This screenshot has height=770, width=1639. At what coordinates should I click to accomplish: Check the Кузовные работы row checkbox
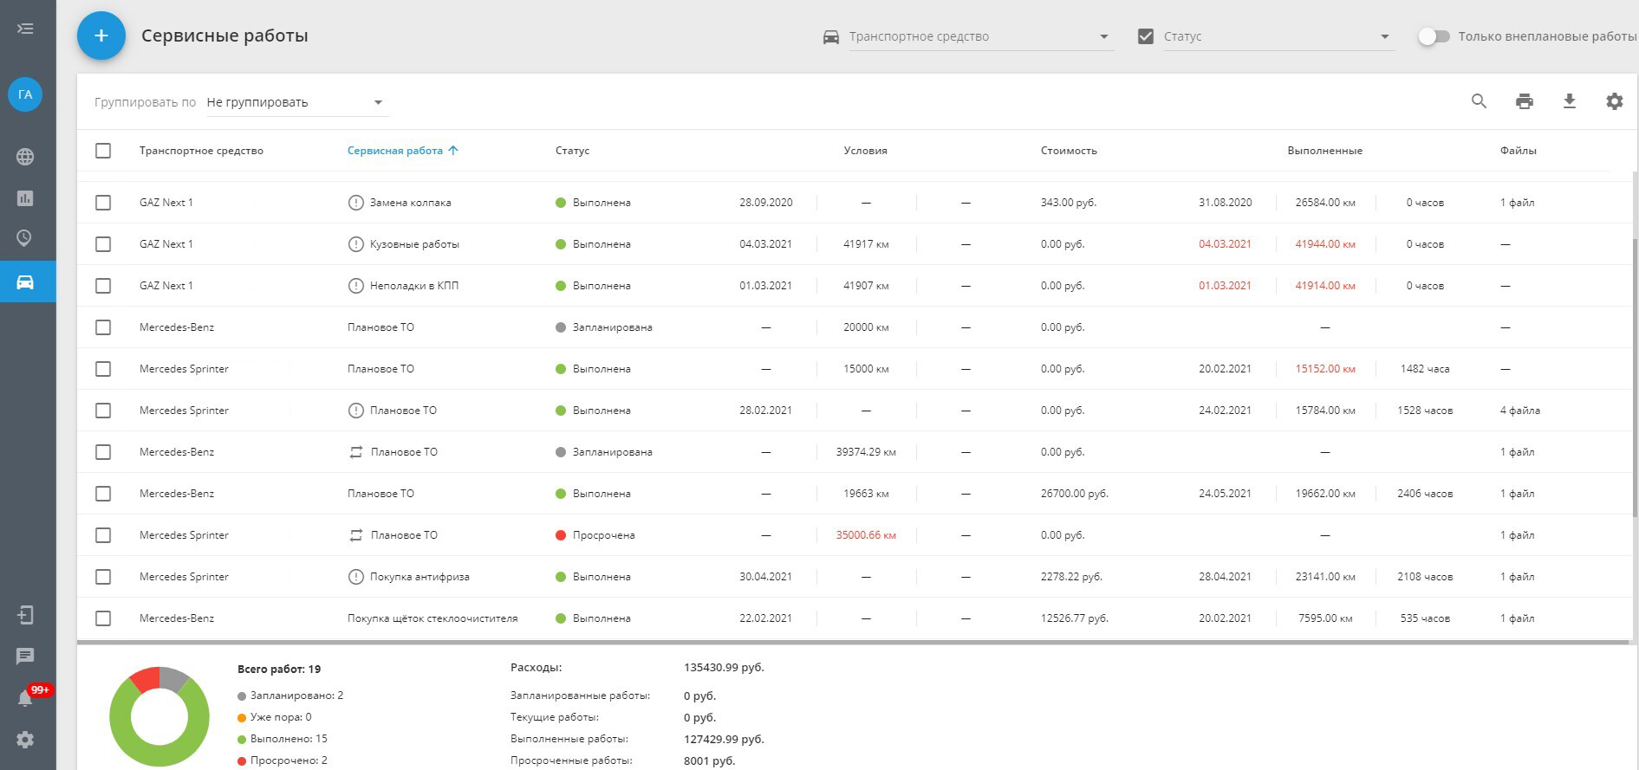(x=103, y=244)
